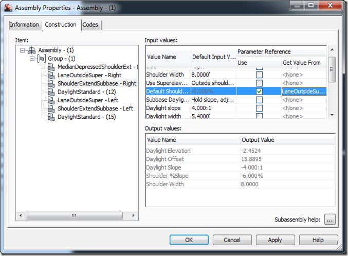
Task: Click Item tree scroll left arrow
Action: pos(21,215)
